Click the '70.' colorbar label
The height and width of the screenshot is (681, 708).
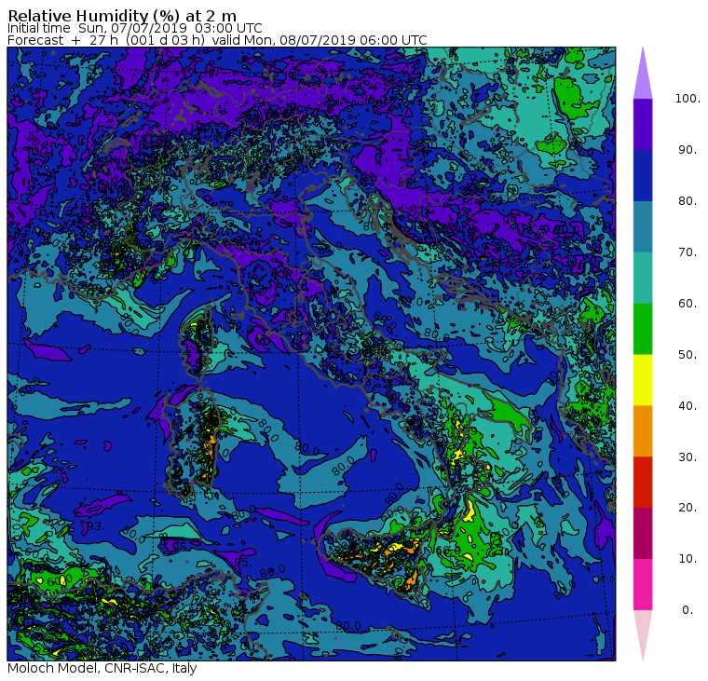tap(688, 252)
